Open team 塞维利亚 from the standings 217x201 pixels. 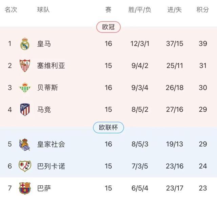[x=51, y=66]
